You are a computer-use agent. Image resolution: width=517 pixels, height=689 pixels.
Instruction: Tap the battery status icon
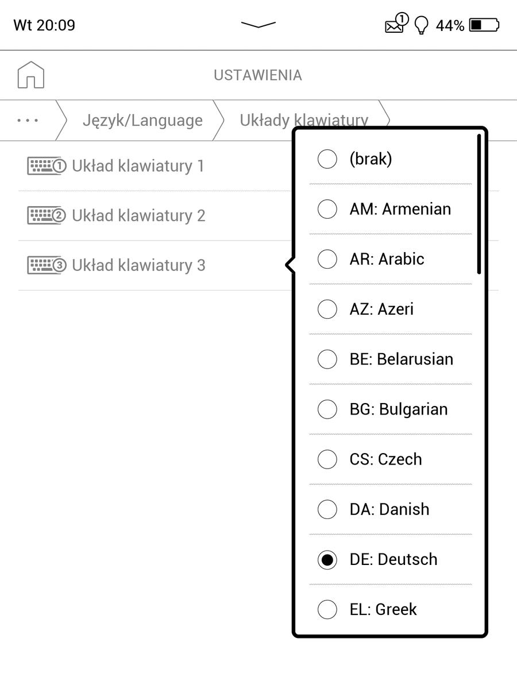click(x=484, y=25)
